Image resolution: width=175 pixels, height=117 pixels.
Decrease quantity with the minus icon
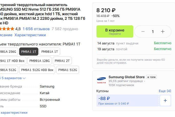pyautogui.click(x=143, y=31)
